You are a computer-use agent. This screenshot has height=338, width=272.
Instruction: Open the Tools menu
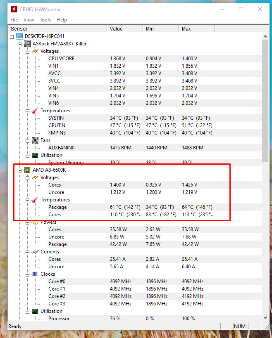pos(45,20)
